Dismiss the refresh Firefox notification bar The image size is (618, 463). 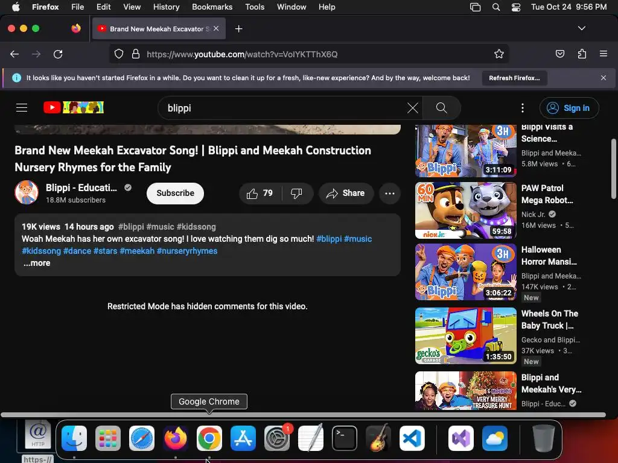pyautogui.click(x=603, y=78)
